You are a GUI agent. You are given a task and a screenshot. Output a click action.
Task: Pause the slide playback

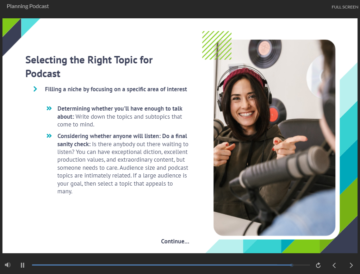pos(23,265)
